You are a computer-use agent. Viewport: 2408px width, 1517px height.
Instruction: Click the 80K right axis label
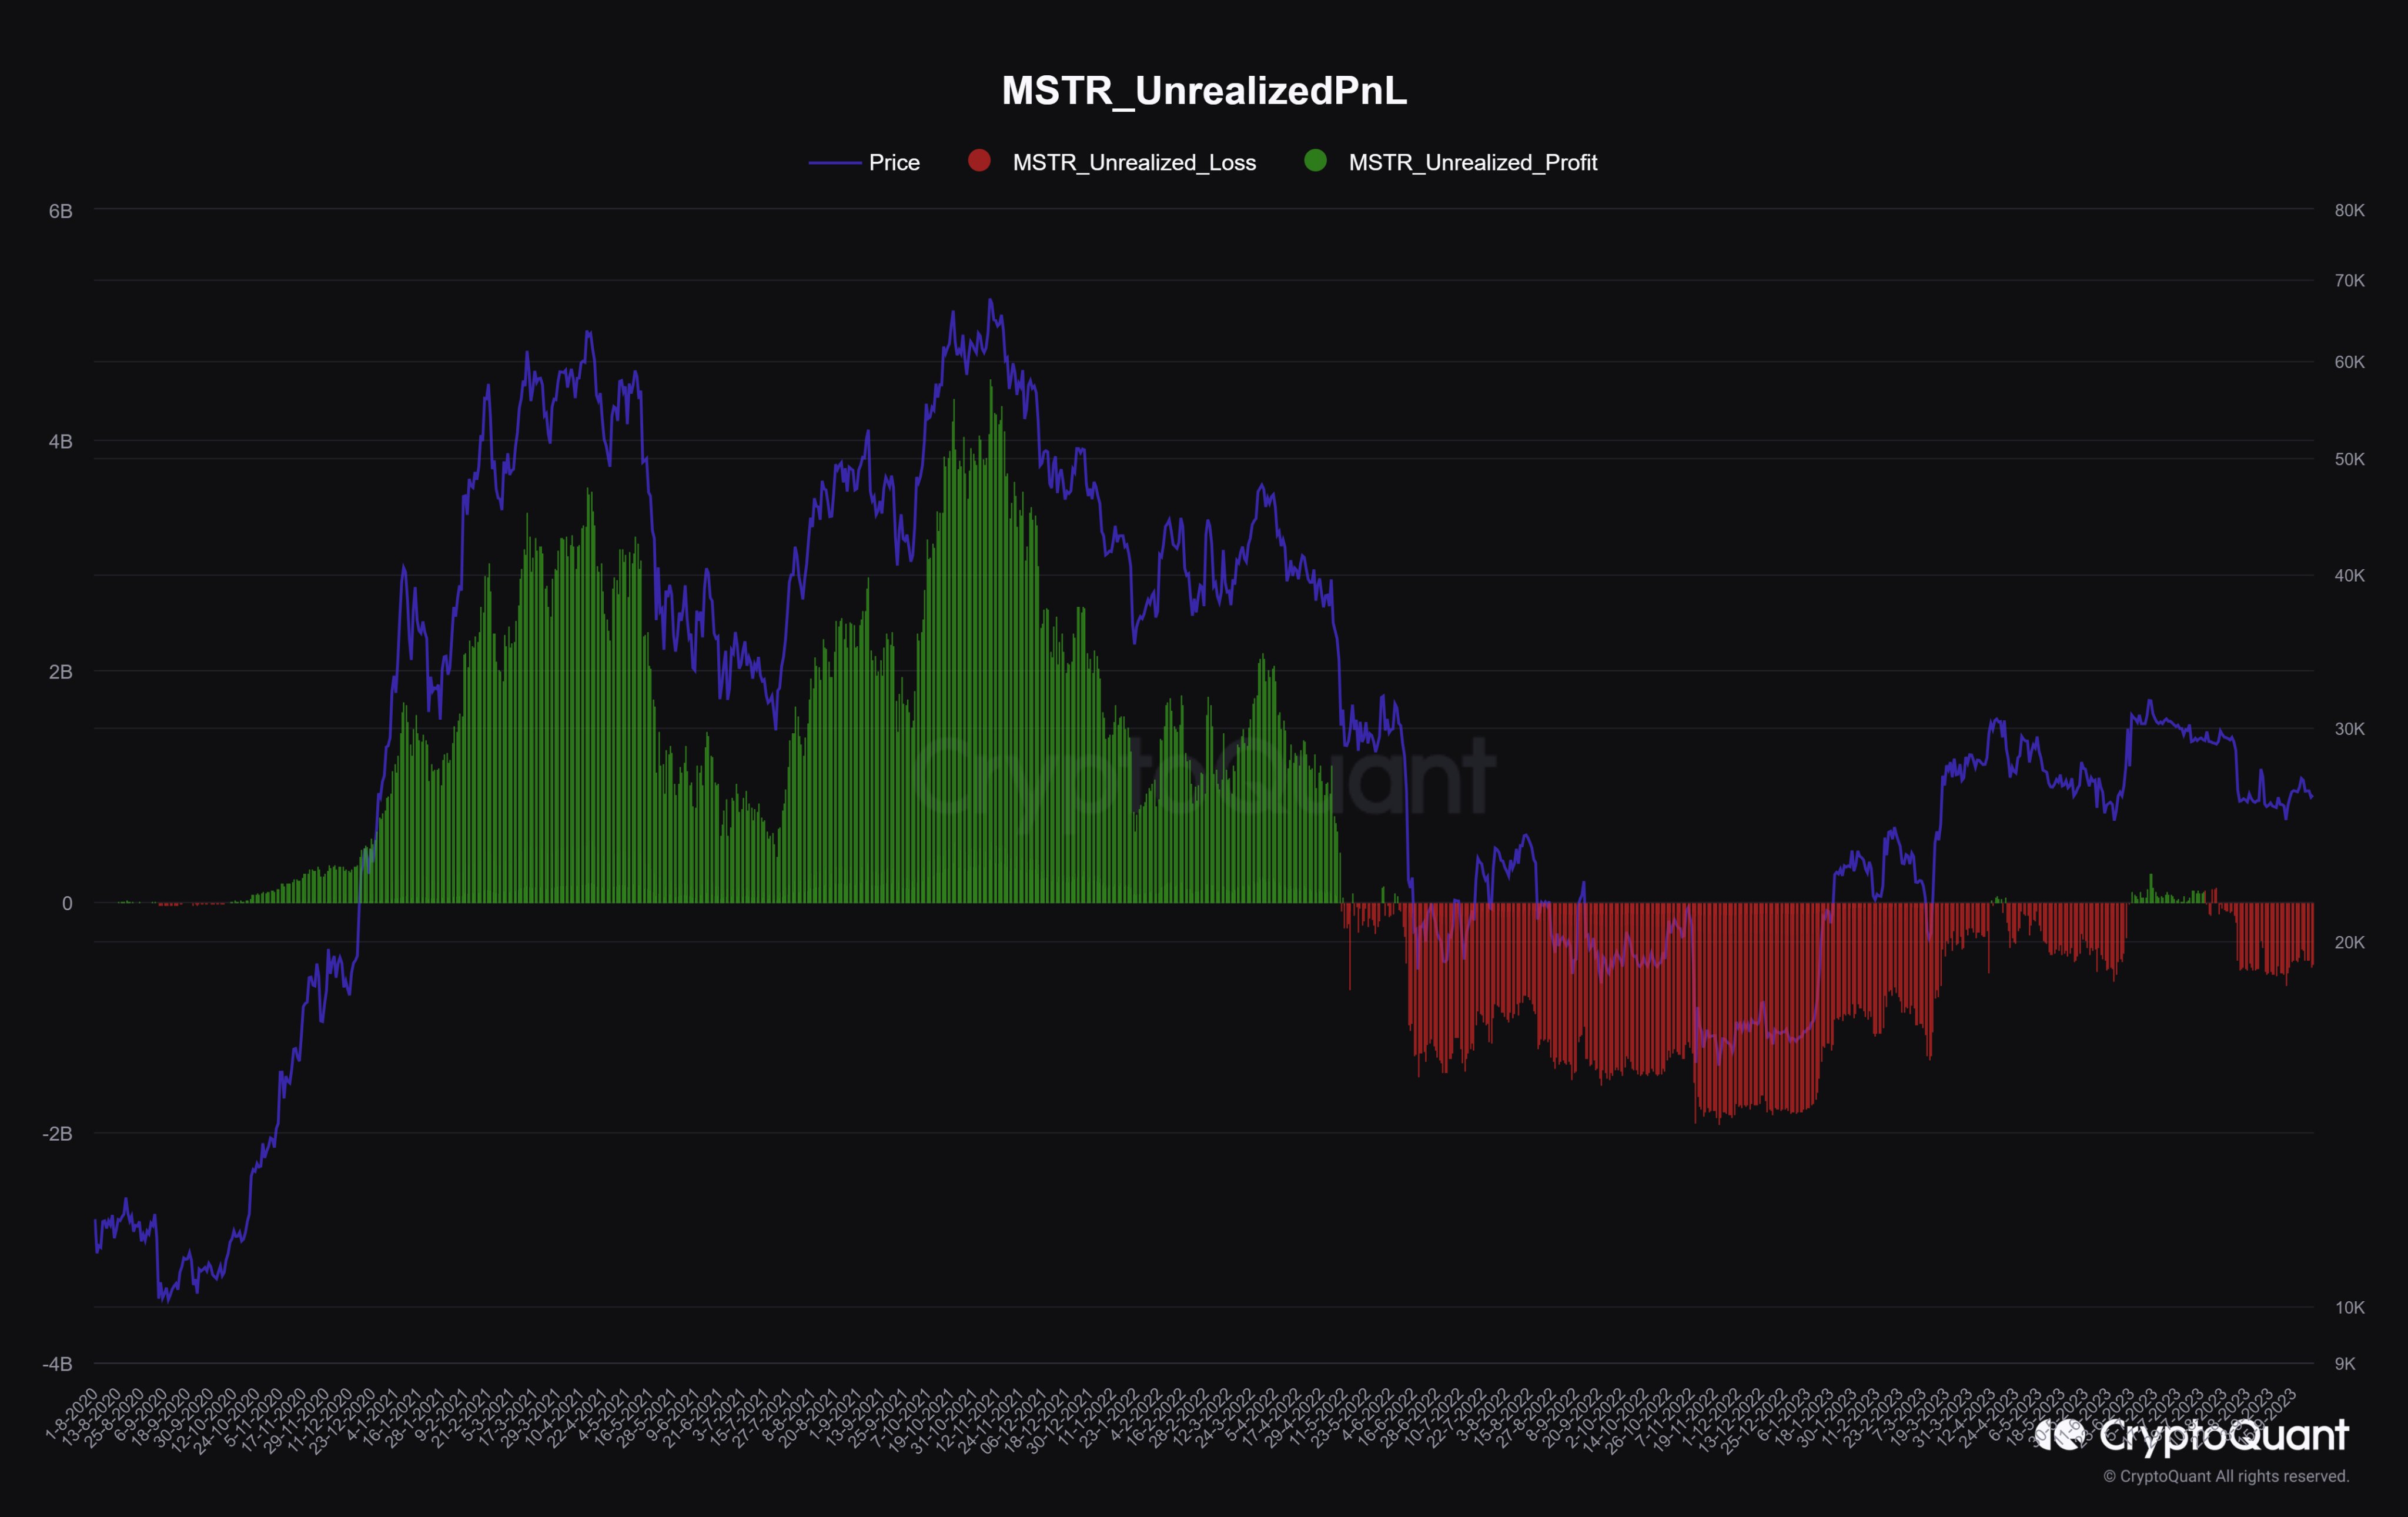point(2349,210)
